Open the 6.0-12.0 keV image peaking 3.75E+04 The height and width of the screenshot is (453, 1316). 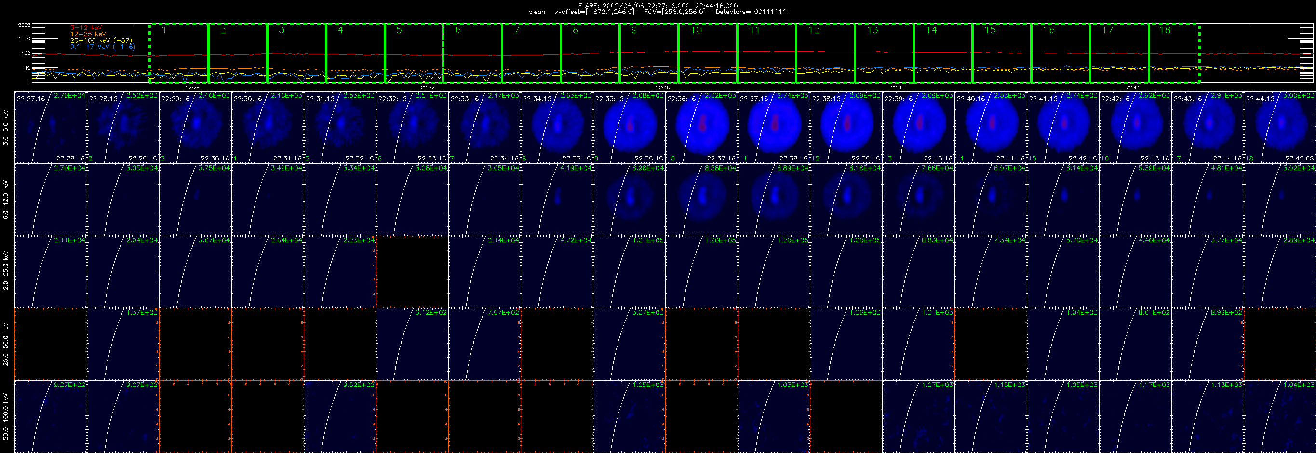[196, 200]
